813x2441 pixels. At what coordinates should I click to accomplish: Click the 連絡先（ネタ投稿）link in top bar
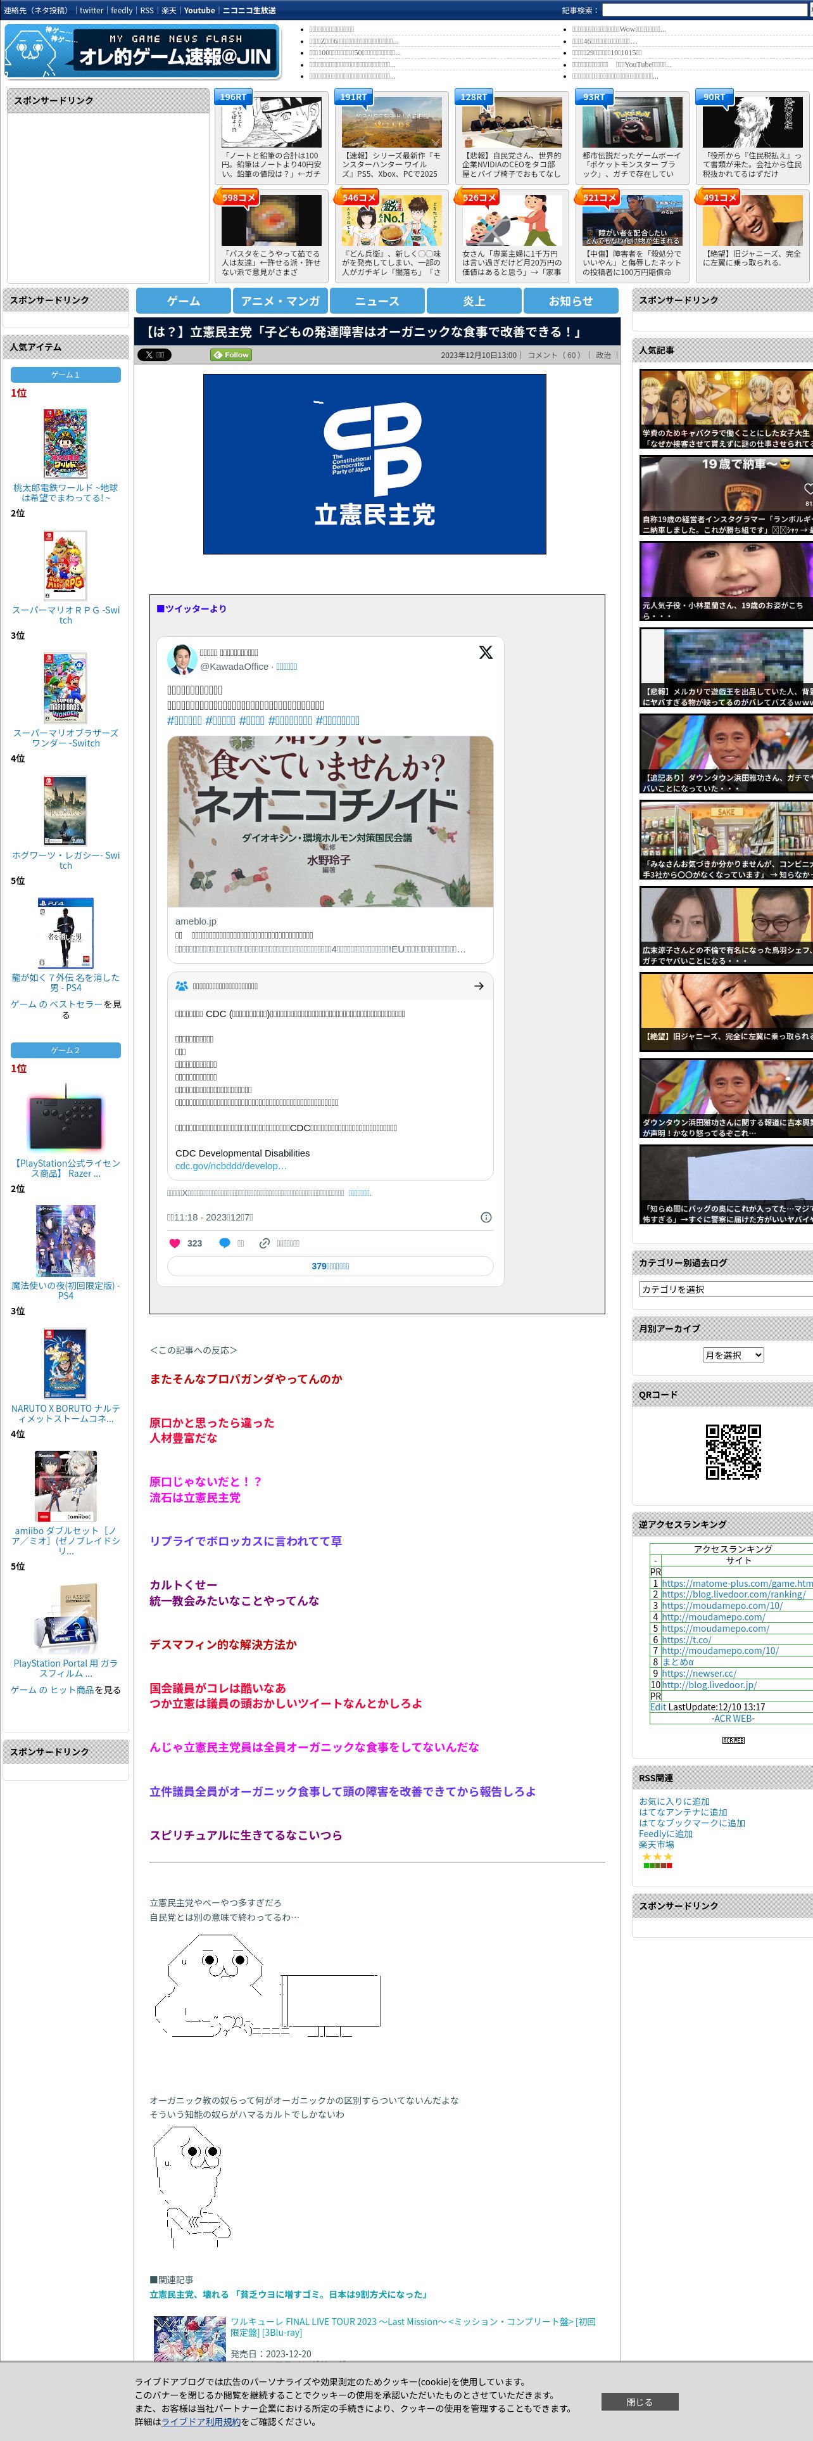(36, 10)
